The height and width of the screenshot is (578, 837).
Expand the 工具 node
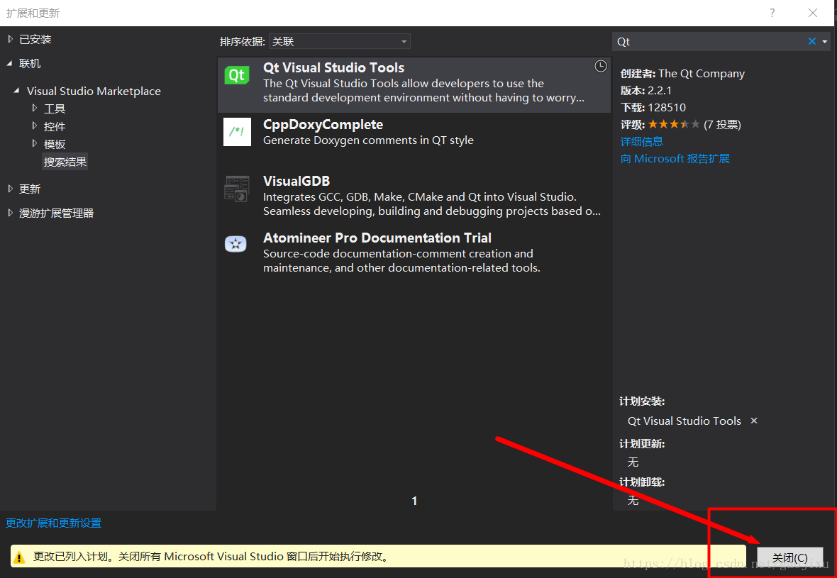click(x=35, y=108)
